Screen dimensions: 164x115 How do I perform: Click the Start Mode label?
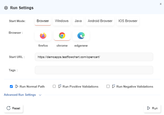click(17, 21)
